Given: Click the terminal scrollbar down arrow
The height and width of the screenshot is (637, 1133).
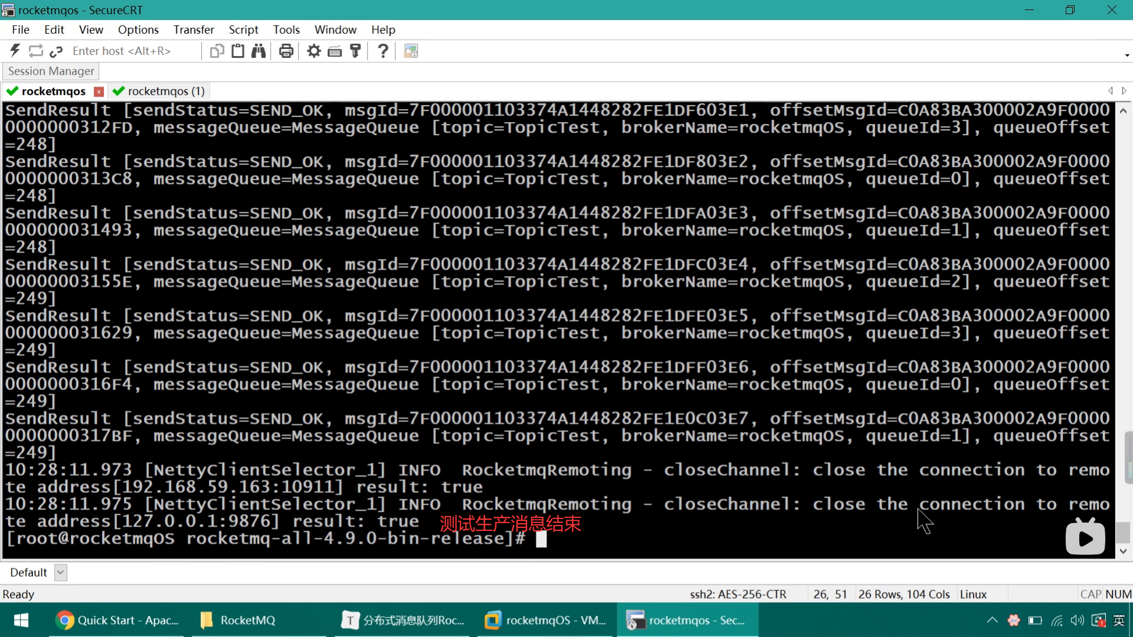Looking at the screenshot, I should coord(1123,551).
